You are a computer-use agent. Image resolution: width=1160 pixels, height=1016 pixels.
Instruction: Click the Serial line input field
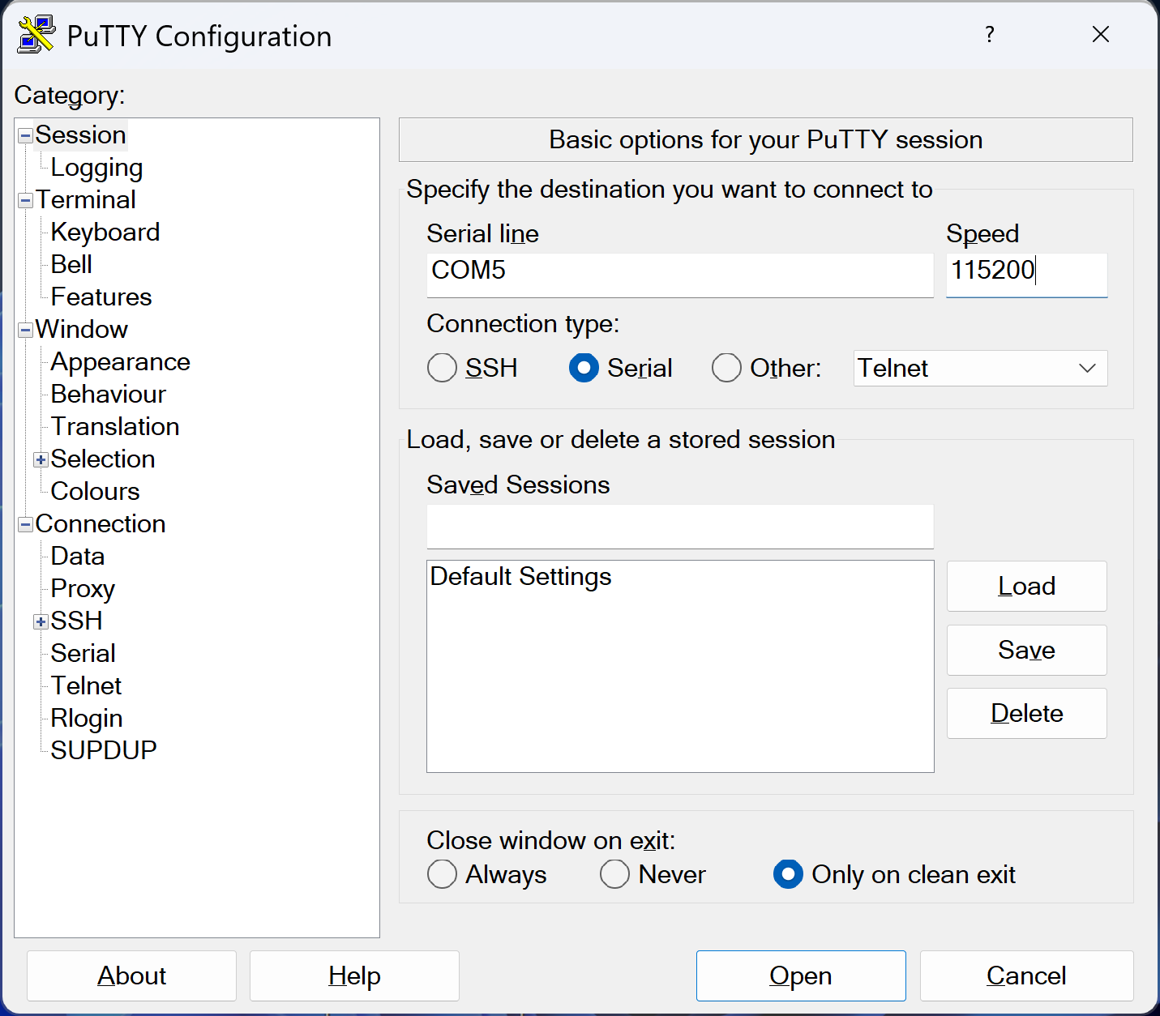679,271
